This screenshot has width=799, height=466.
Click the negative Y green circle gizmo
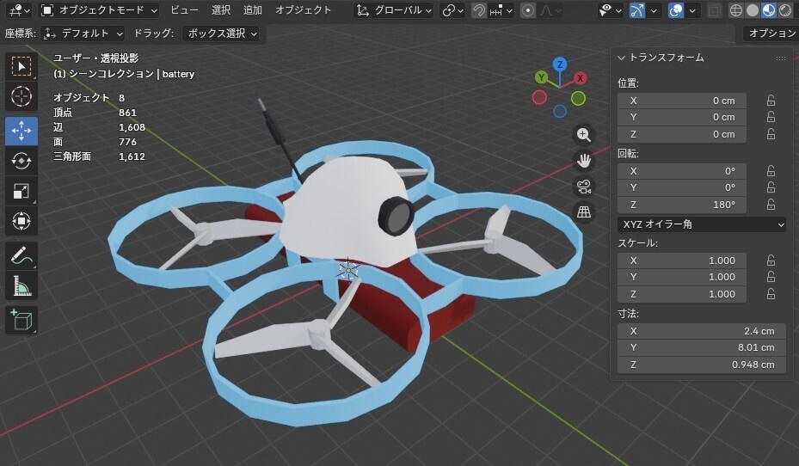point(578,98)
